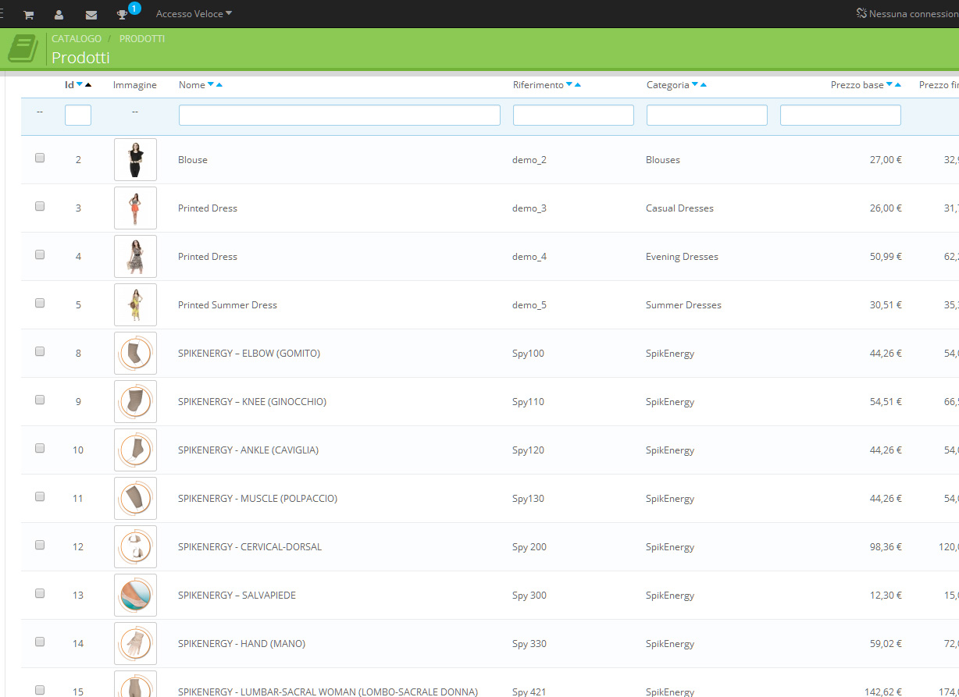Go to CATALOGO breadcrumb
959x697 pixels.
coord(77,38)
